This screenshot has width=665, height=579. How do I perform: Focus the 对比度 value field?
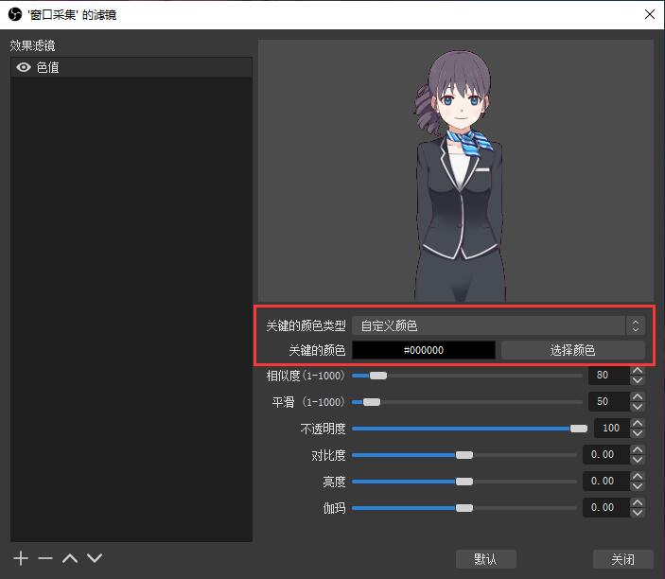pos(605,454)
